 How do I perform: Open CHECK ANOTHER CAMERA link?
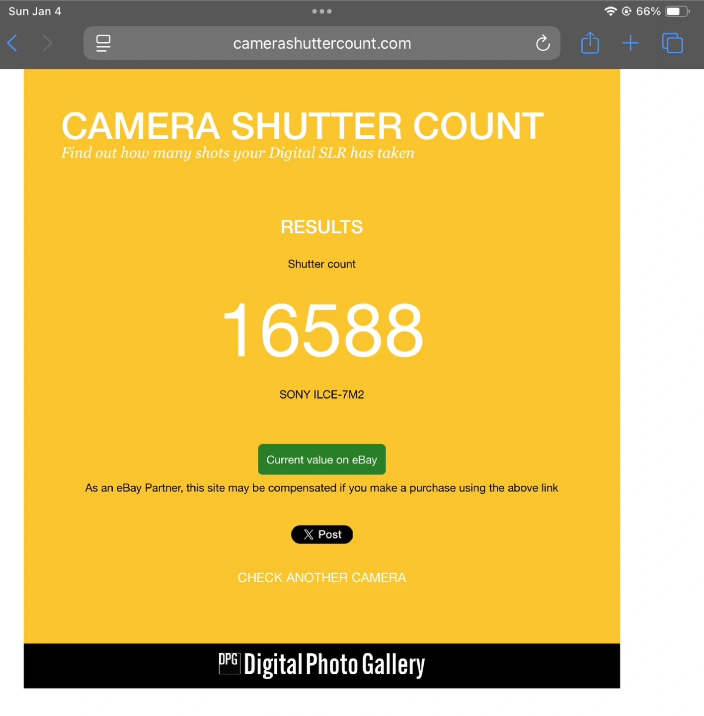point(322,577)
